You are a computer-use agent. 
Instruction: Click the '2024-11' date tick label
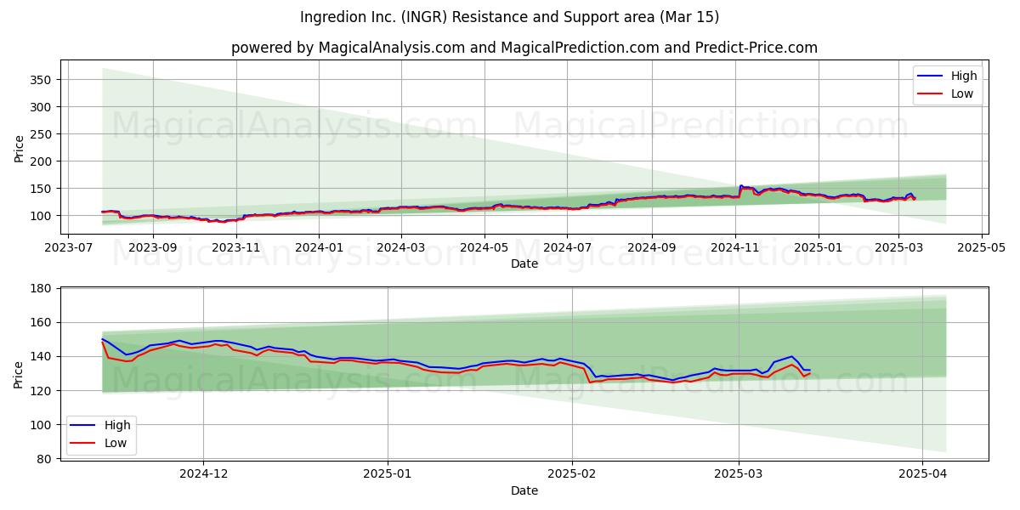[735, 248]
